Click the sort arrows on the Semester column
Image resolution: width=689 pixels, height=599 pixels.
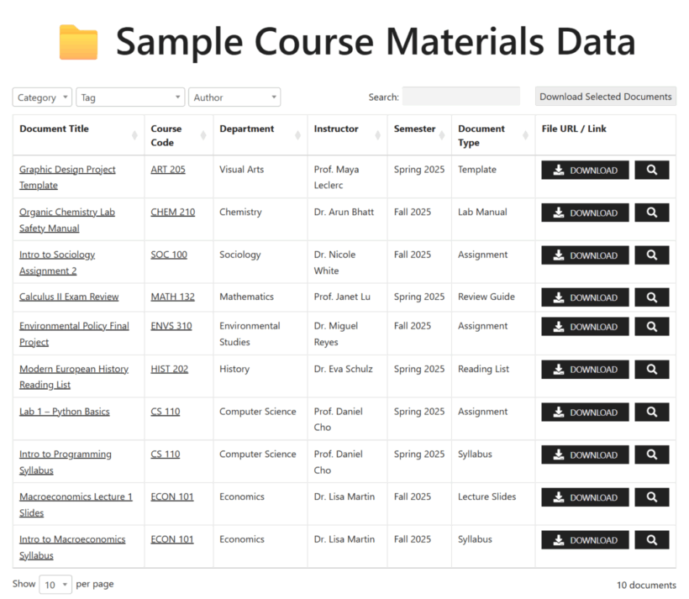[442, 135]
